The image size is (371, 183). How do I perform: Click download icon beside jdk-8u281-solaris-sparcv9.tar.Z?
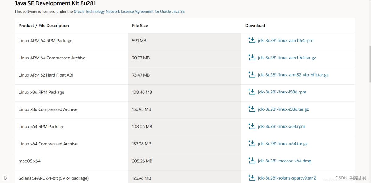tap(252, 178)
